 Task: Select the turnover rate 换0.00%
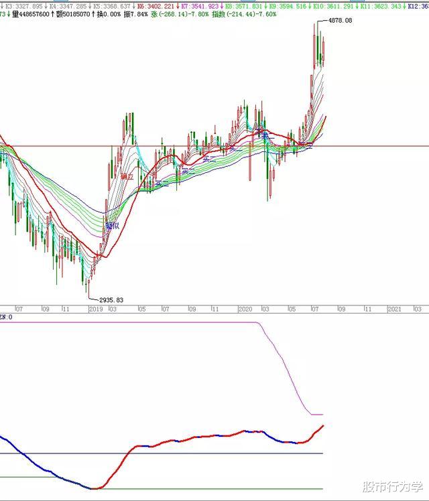coord(109,14)
